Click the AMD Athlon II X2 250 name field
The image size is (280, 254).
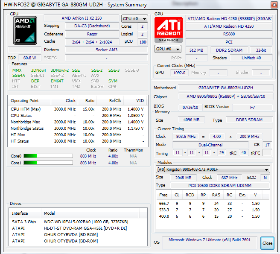[82, 18]
